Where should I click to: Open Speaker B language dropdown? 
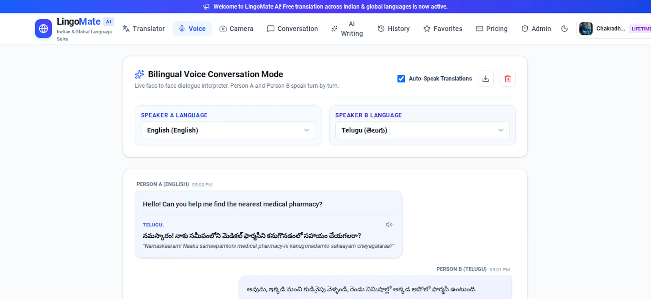point(422,130)
